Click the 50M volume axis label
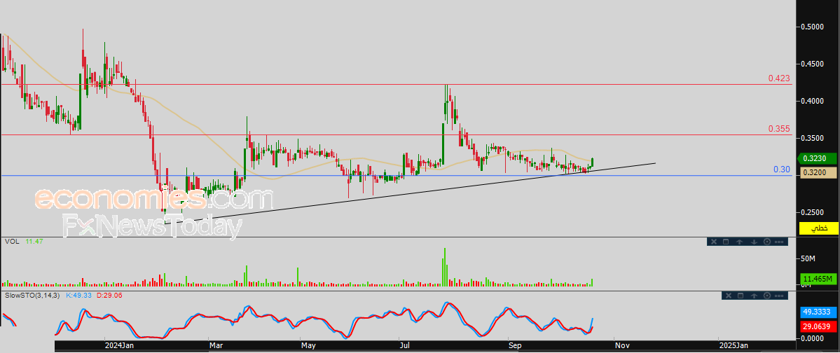This screenshot has height=353, width=840. (807, 259)
